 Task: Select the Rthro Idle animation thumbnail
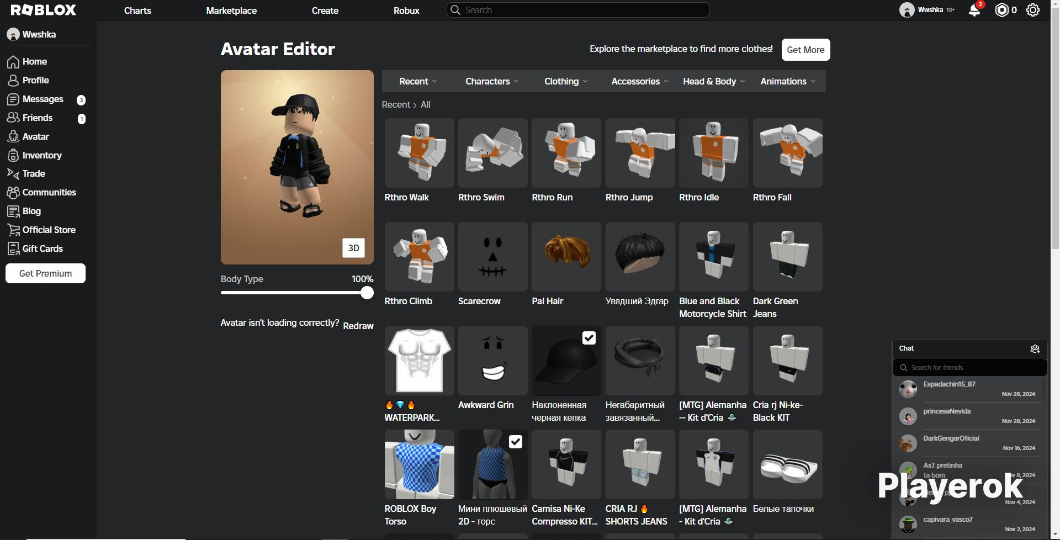713,153
